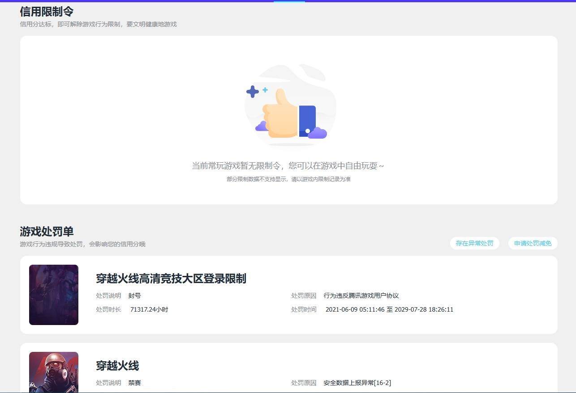
Task: Click the 安全数据上报异常[16-2] penalty reason
Action: (357, 383)
